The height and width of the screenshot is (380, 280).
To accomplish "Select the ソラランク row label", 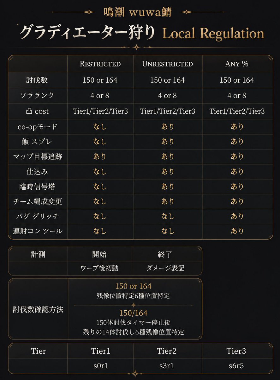I will click(x=37, y=96).
